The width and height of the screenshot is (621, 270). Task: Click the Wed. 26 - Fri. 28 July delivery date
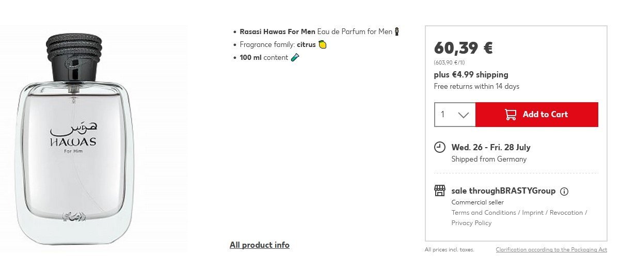(491, 148)
